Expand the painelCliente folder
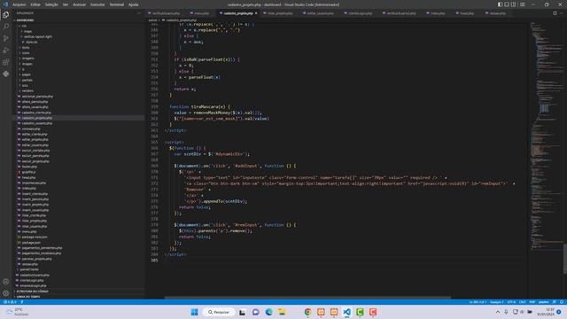The image size is (567, 319). click(x=28, y=269)
